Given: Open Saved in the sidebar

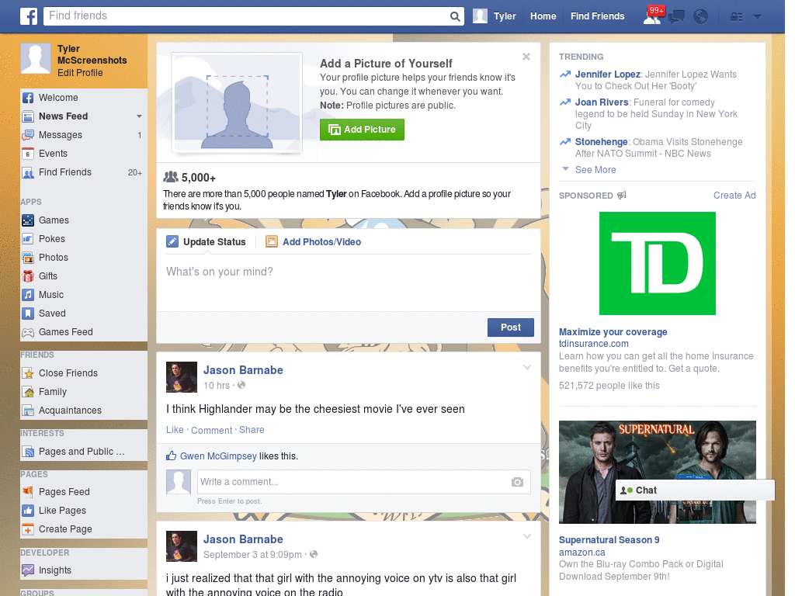Looking at the screenshot, I should 84,314.
